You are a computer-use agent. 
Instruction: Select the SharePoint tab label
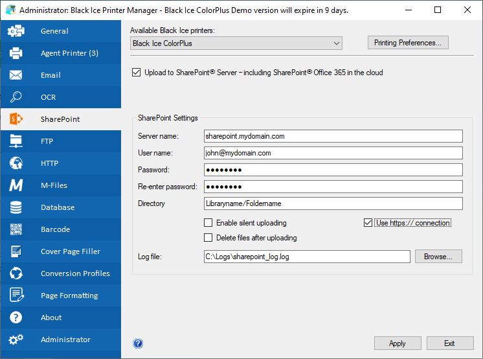[60, 119]
